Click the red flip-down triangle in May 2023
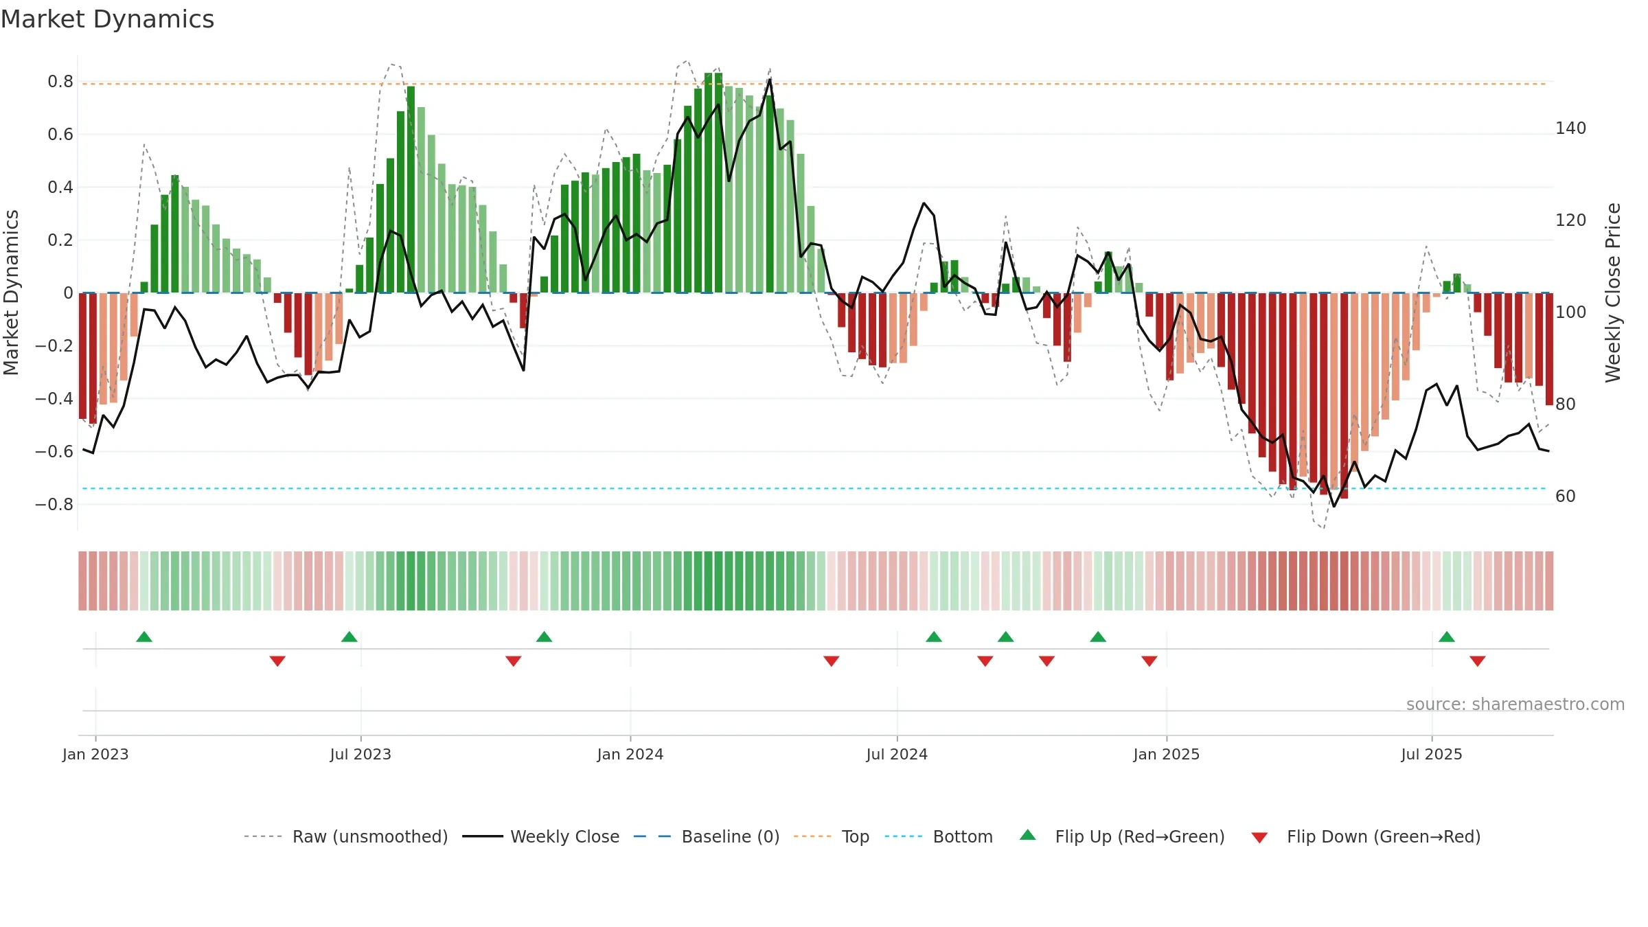The image size is (1648, 927). (x=277, y=661)
